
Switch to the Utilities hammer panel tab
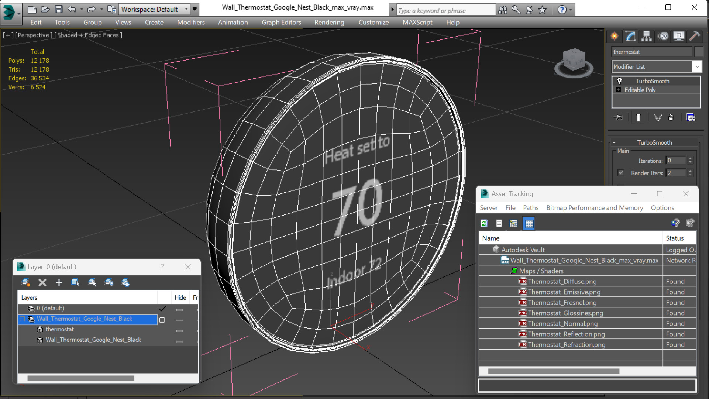tap(695, 36)
